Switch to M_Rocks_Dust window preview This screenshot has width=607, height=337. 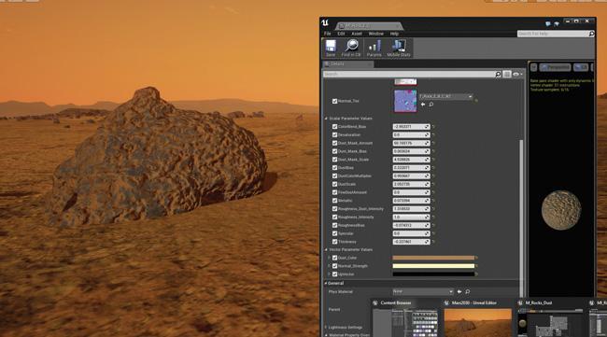pyautogui.click(x=550, y=317)
